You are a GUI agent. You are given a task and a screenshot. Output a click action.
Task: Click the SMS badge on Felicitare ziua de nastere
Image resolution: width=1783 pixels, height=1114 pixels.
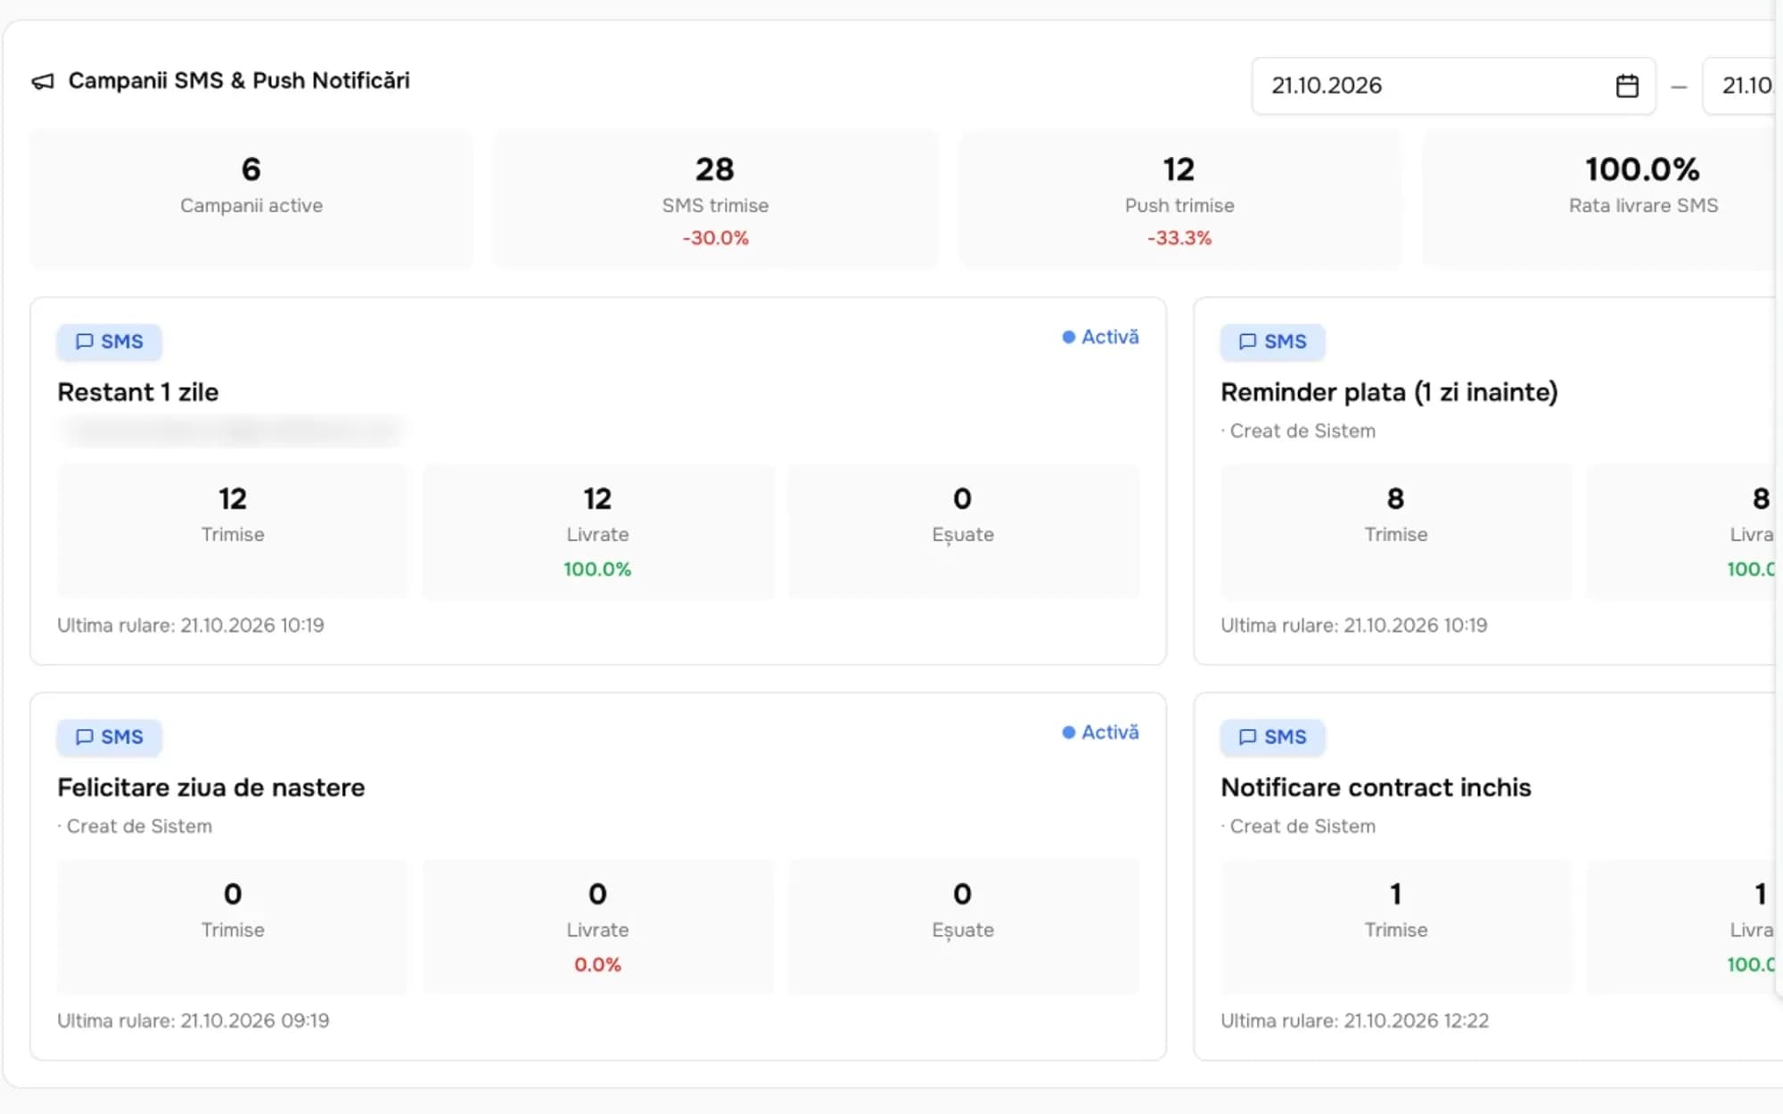[109, 737]
